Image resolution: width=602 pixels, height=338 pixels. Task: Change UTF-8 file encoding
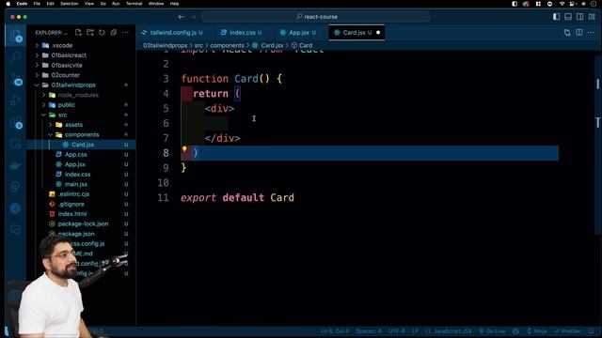(x=397, y=331)
